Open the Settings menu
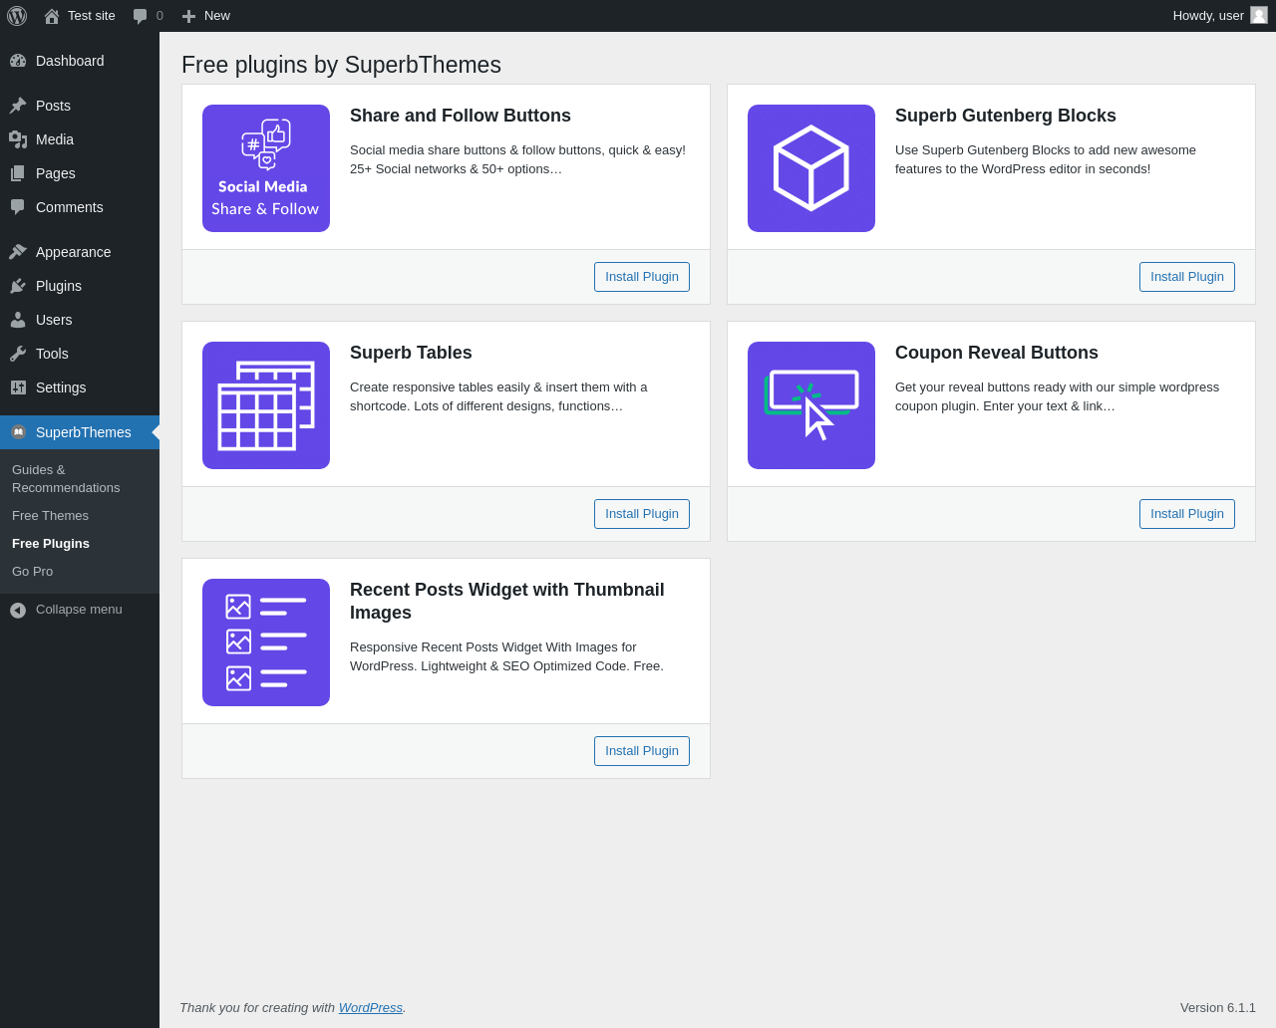Viewport: 1276px width, 1028px height. [80, 387]
